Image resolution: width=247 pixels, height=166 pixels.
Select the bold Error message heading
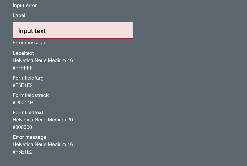pyautogui.click(x=29, y=137)
